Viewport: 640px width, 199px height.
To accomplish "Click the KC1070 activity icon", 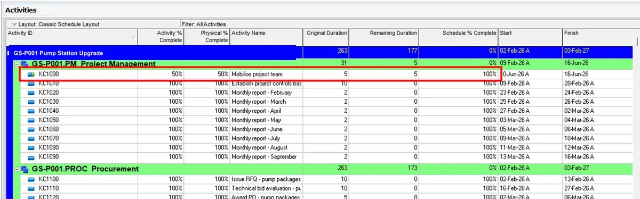I will click(x=31, y=138).
